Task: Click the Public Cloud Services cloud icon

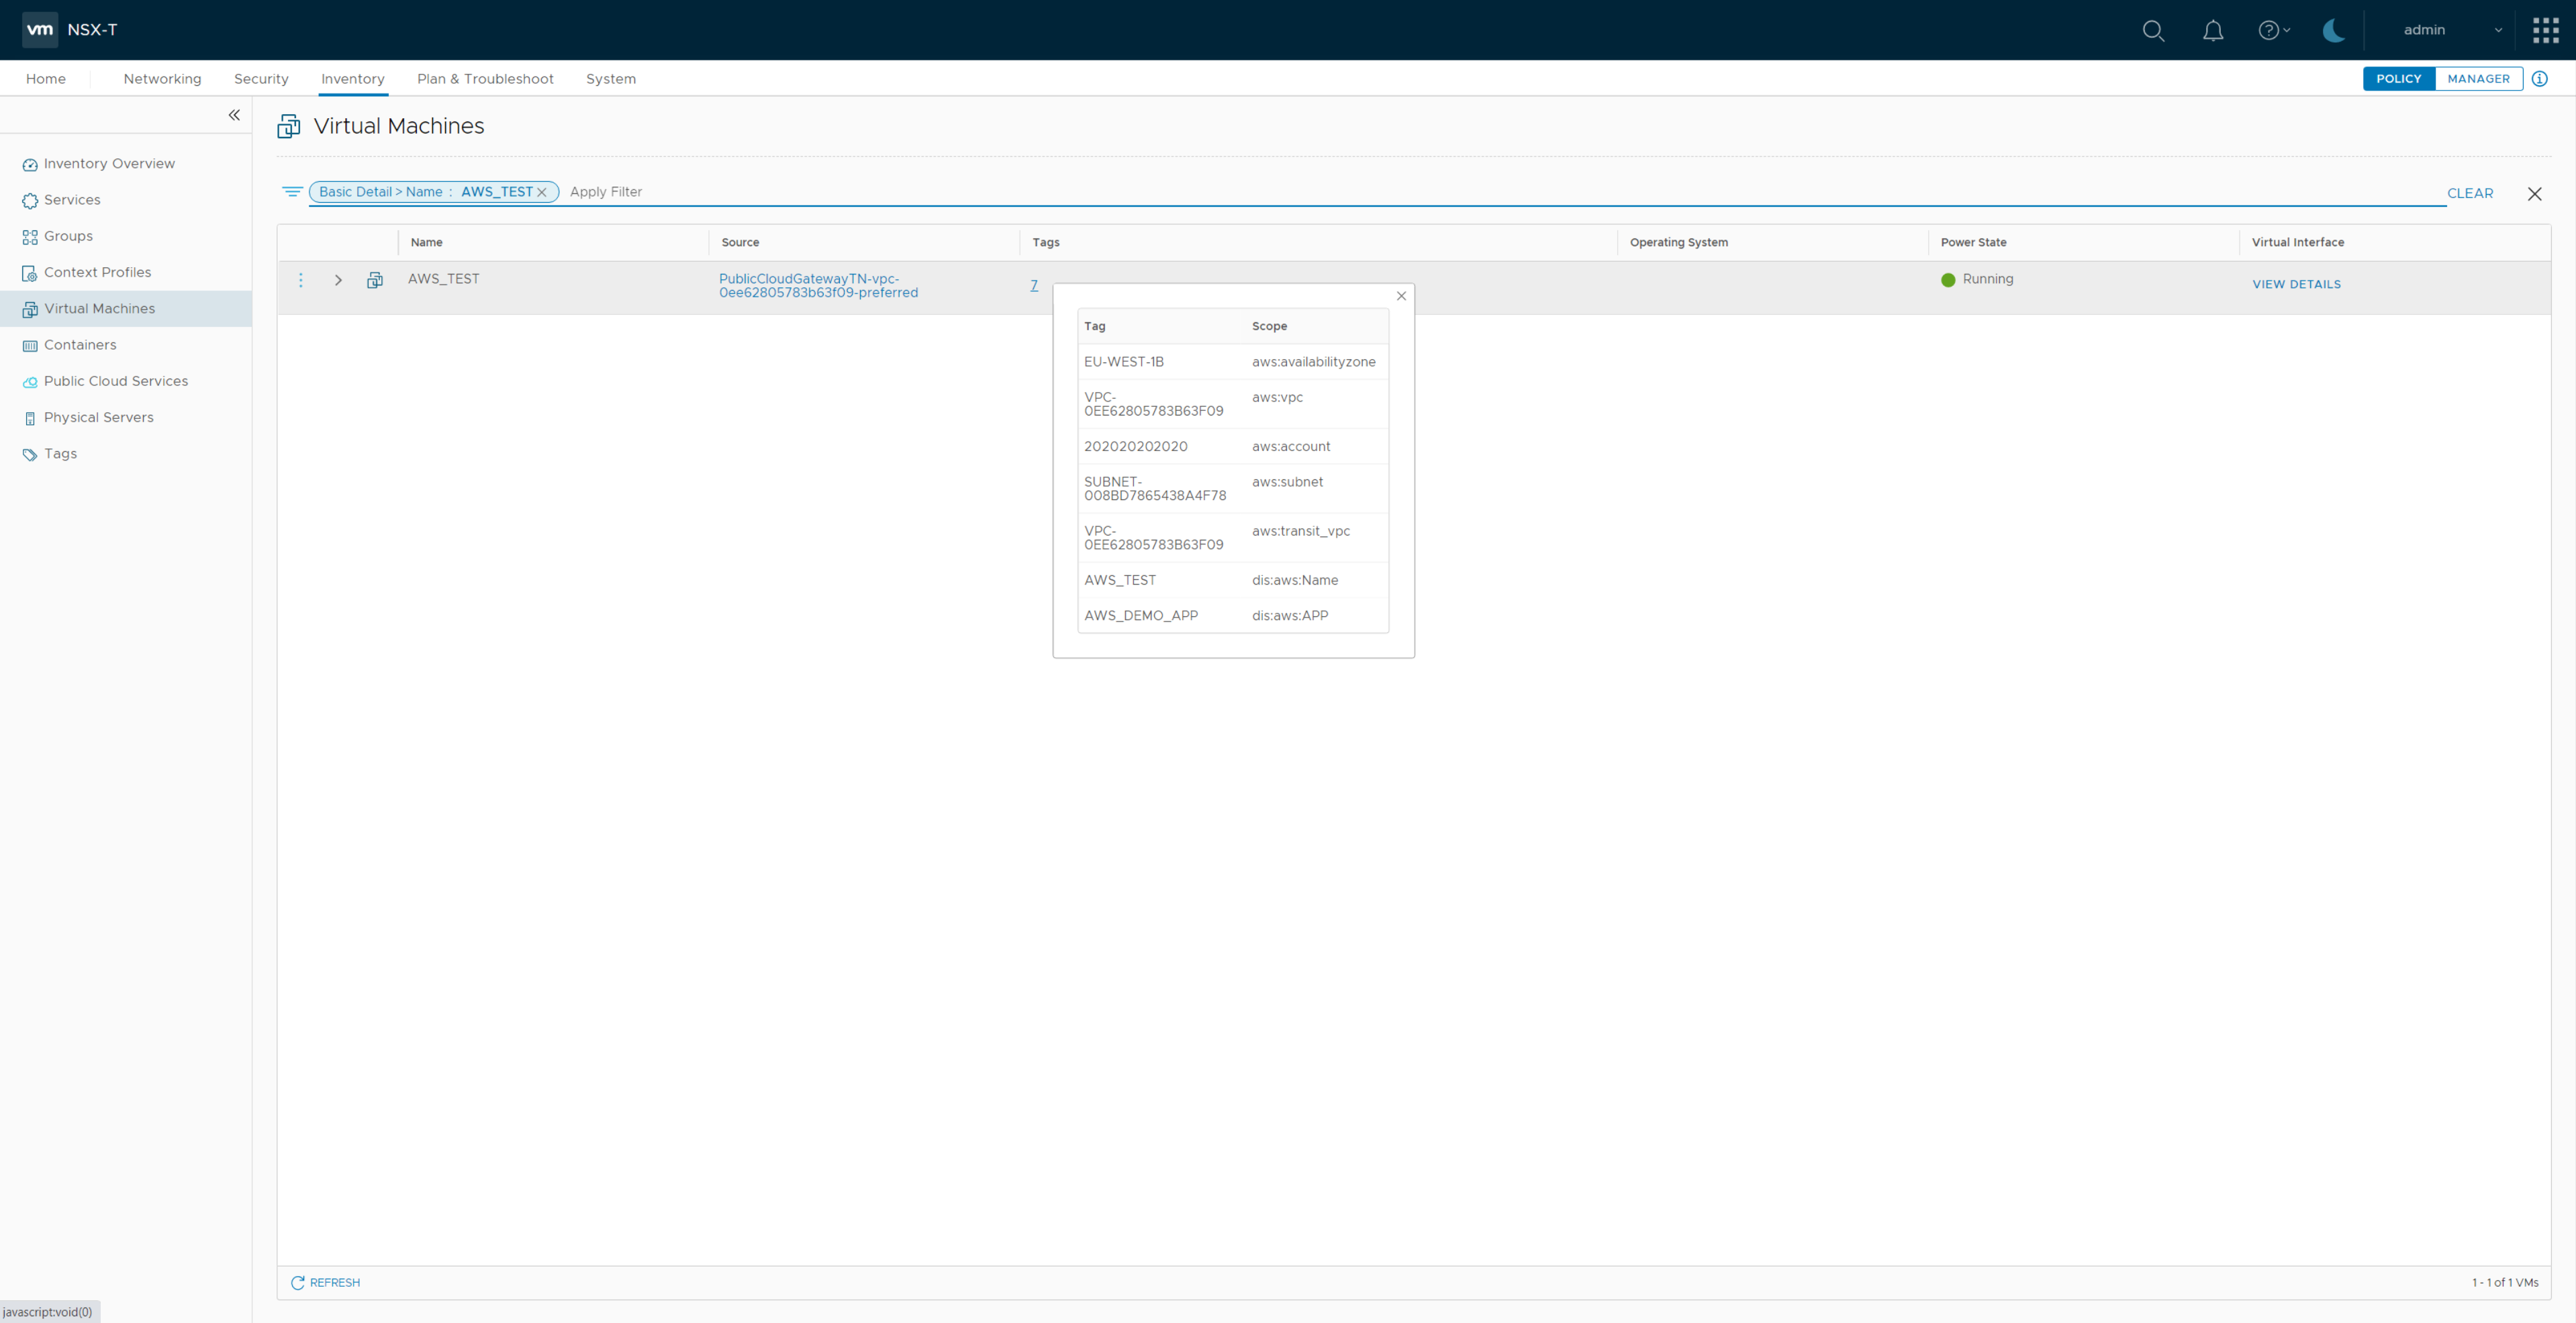Action: 30,382
